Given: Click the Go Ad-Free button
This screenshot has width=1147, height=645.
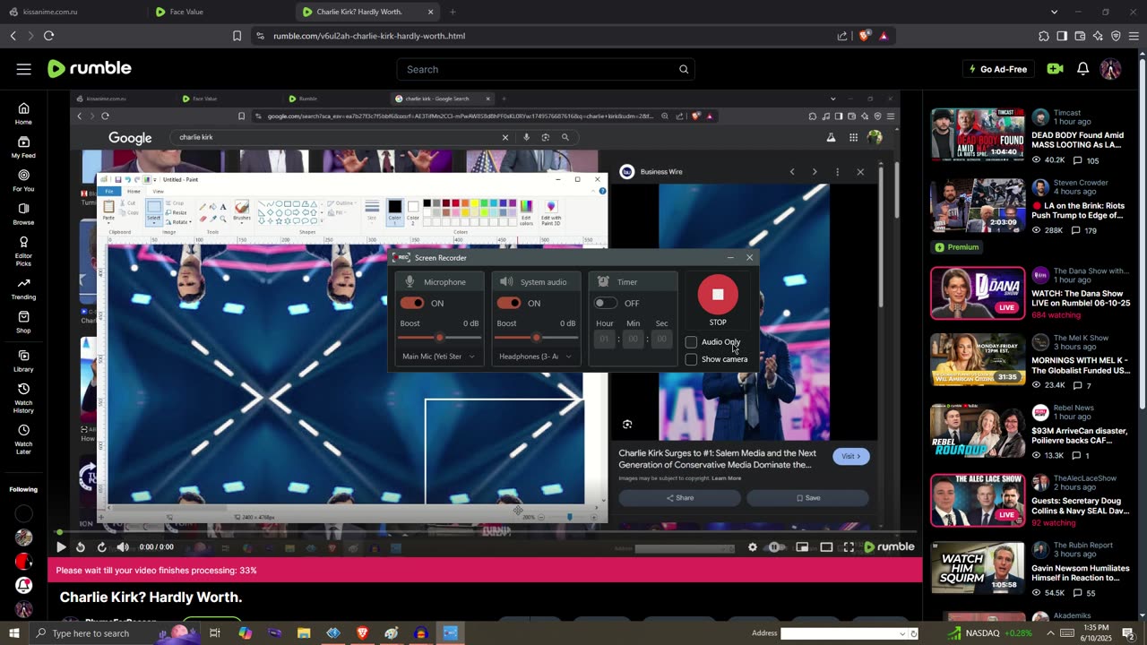Looking at the screenshot, I should tap(997, 69).
